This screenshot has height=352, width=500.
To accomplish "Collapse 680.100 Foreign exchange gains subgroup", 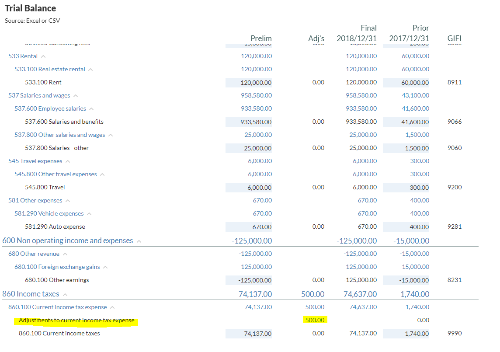I will click(105, 267).
